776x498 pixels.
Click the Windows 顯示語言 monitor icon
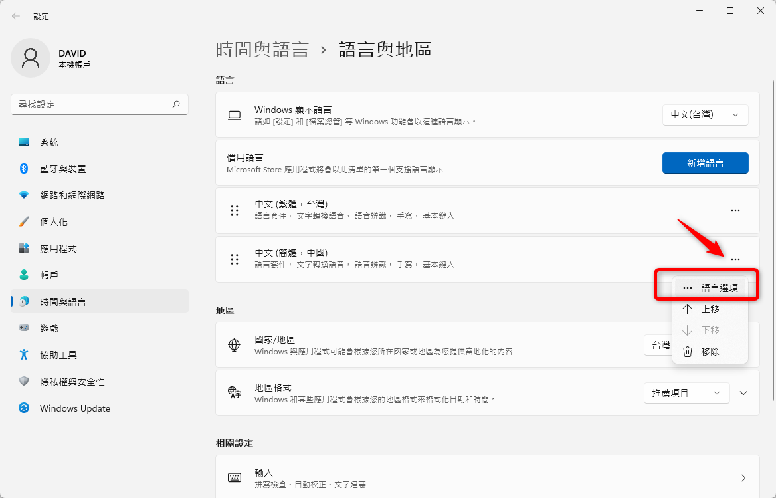coord(235,115)
